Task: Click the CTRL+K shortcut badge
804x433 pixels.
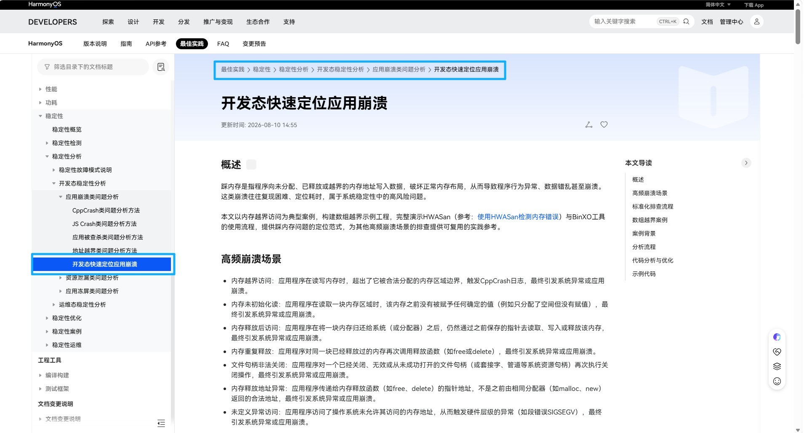Action: (668, 21)
